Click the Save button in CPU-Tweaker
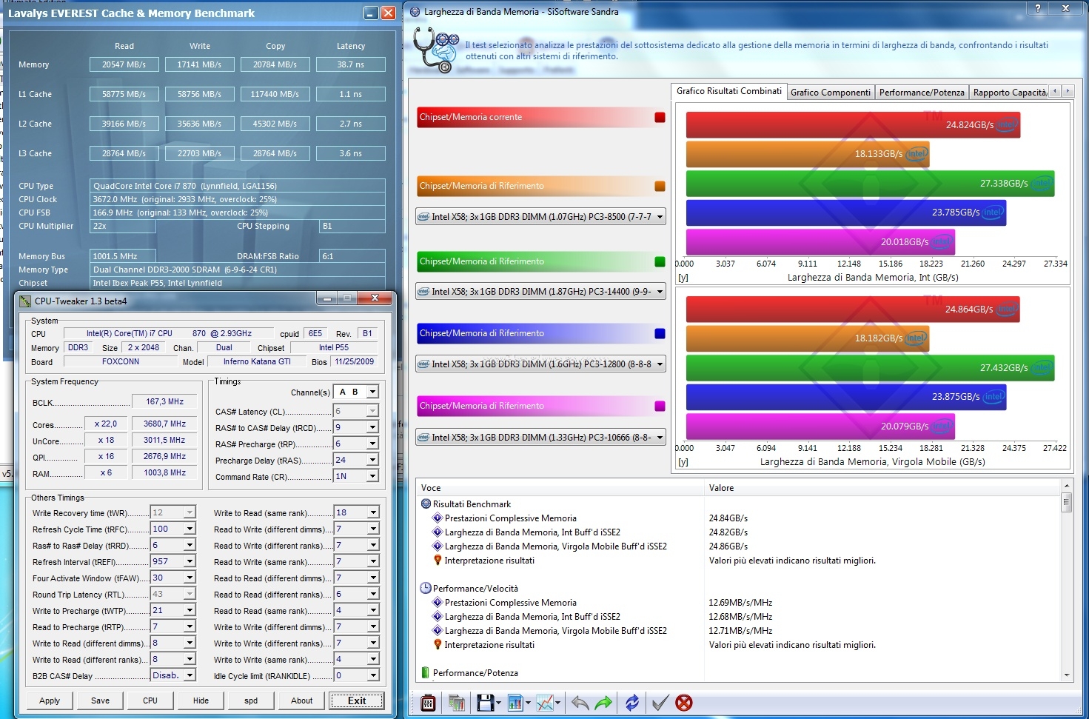The height and width of the screenshot is (719, 1089). click(100, 700)
